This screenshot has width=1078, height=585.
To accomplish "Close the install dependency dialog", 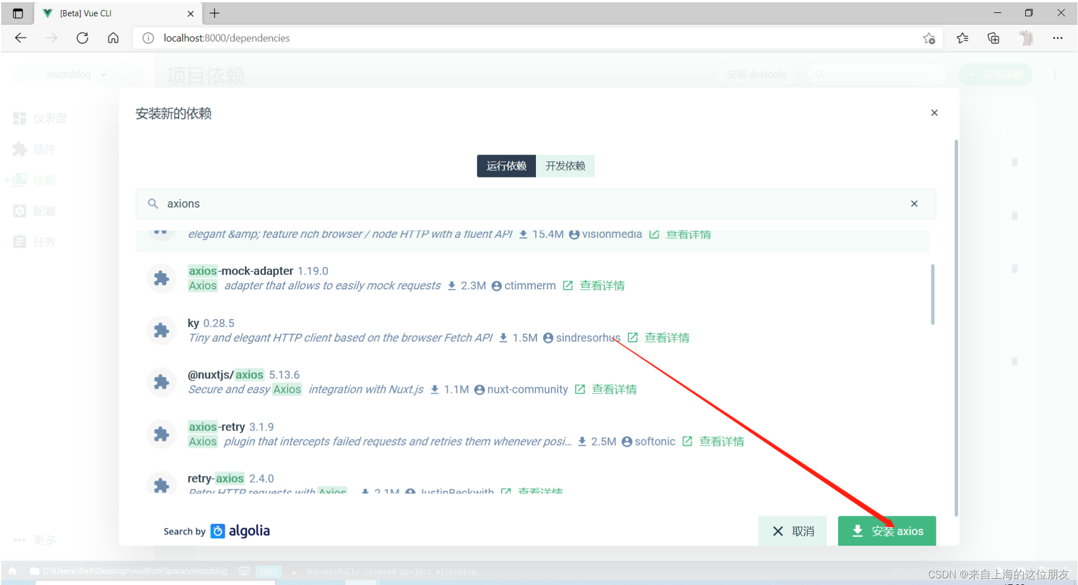I will [x=934, y=113].
